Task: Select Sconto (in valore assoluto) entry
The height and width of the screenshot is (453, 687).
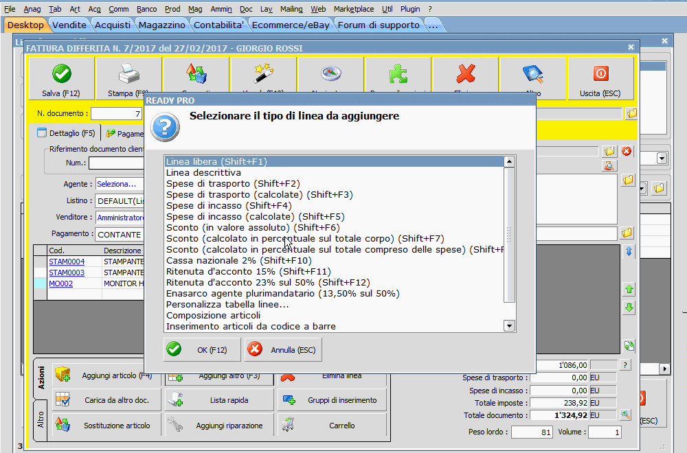Action: 334,227
